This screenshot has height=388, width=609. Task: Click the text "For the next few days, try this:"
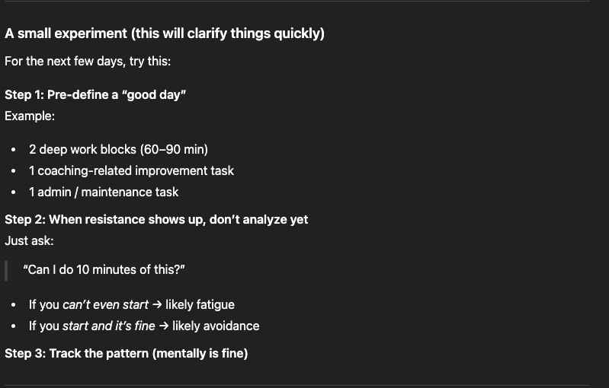pos(88,61)
